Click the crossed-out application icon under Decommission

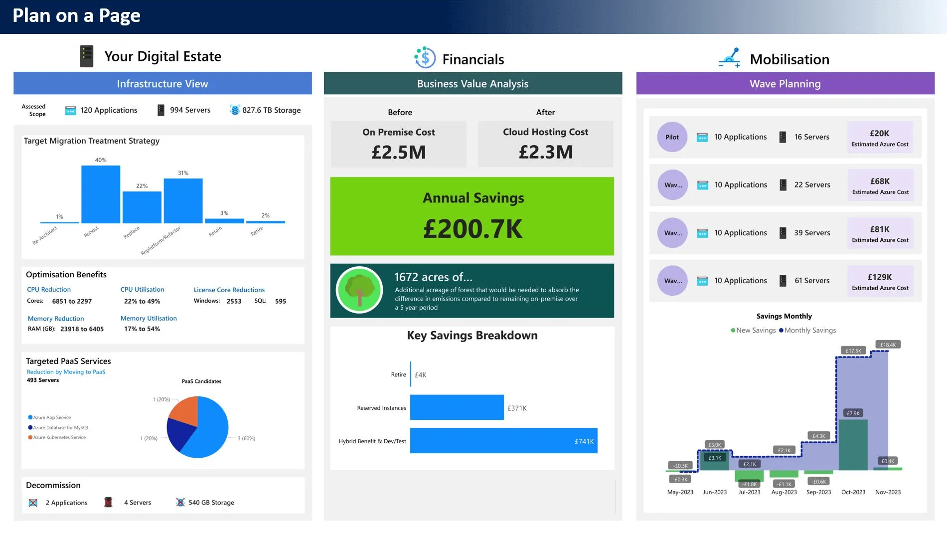(x=33, y=503)
